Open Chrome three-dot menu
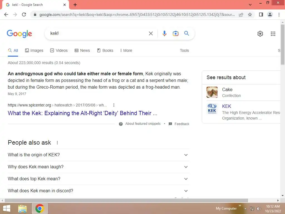 point(279,14)
